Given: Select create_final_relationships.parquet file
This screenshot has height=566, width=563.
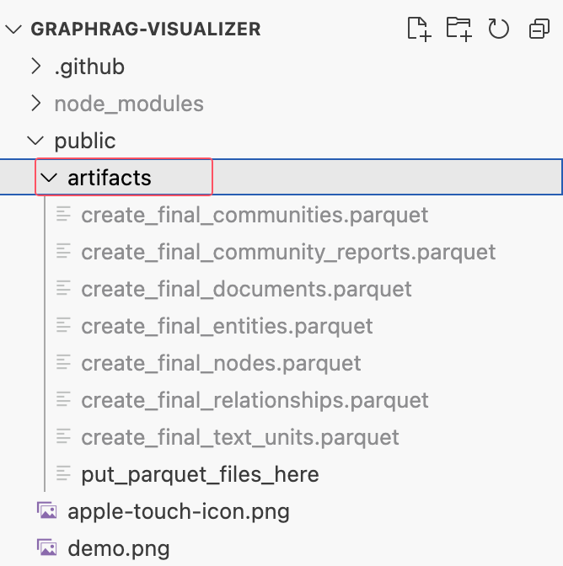Looking at the screenshot, I should tap(255, 400).
